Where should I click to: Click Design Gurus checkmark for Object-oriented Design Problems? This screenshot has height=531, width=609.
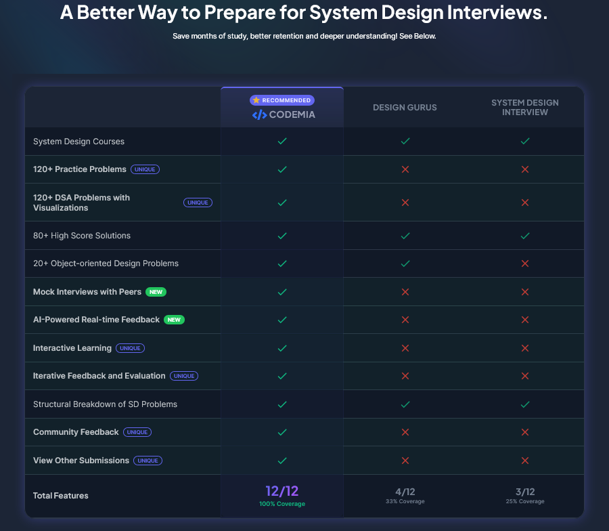405,263
